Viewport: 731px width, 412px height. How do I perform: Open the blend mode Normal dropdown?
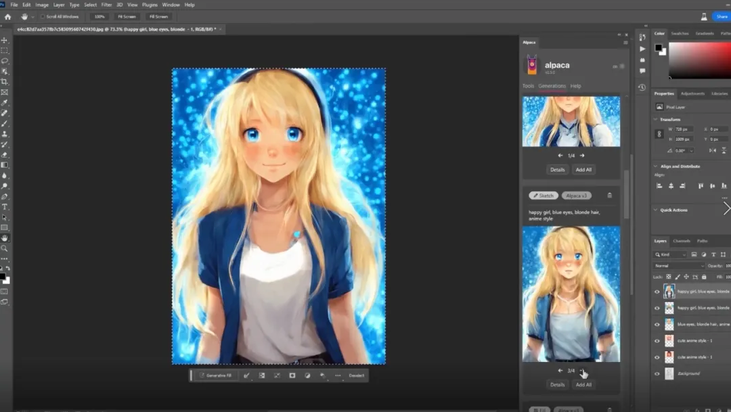[x=679, y=266]
